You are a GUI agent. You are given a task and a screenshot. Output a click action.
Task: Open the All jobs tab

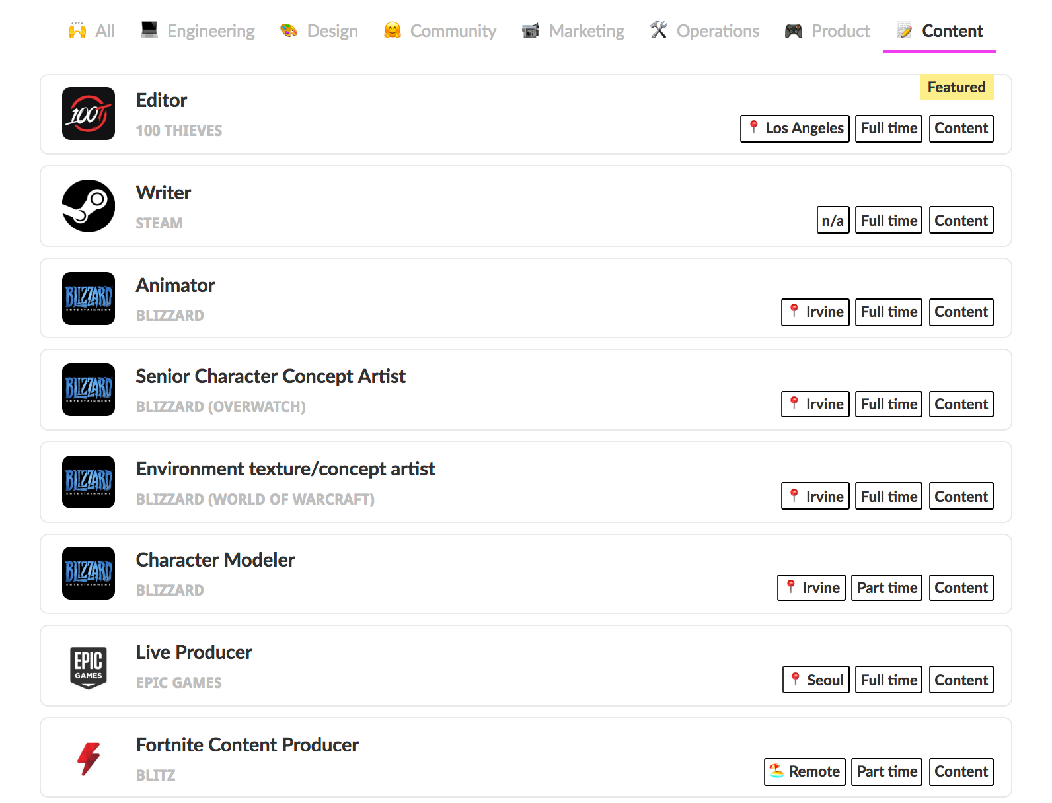point(91,31)
